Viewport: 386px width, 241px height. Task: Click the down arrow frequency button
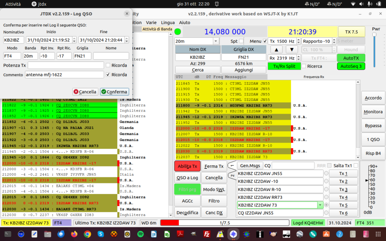[x=292, y=49]
